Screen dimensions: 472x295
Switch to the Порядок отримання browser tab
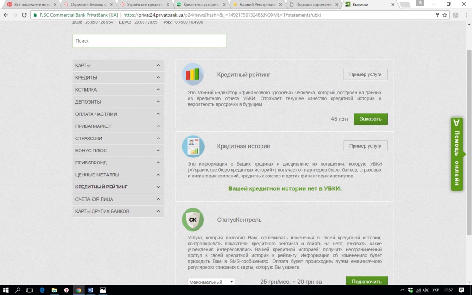tap(314, 5)
